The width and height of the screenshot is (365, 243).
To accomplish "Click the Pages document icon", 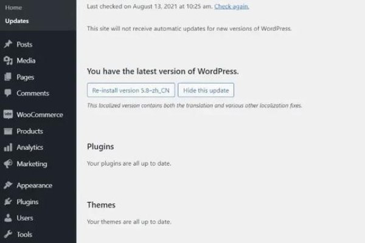I will pyautogui.click(x=8, y=77).
